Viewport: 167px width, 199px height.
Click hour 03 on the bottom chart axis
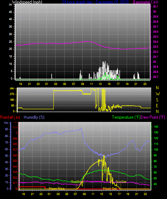pyautogui.click(x=58, y=194)
